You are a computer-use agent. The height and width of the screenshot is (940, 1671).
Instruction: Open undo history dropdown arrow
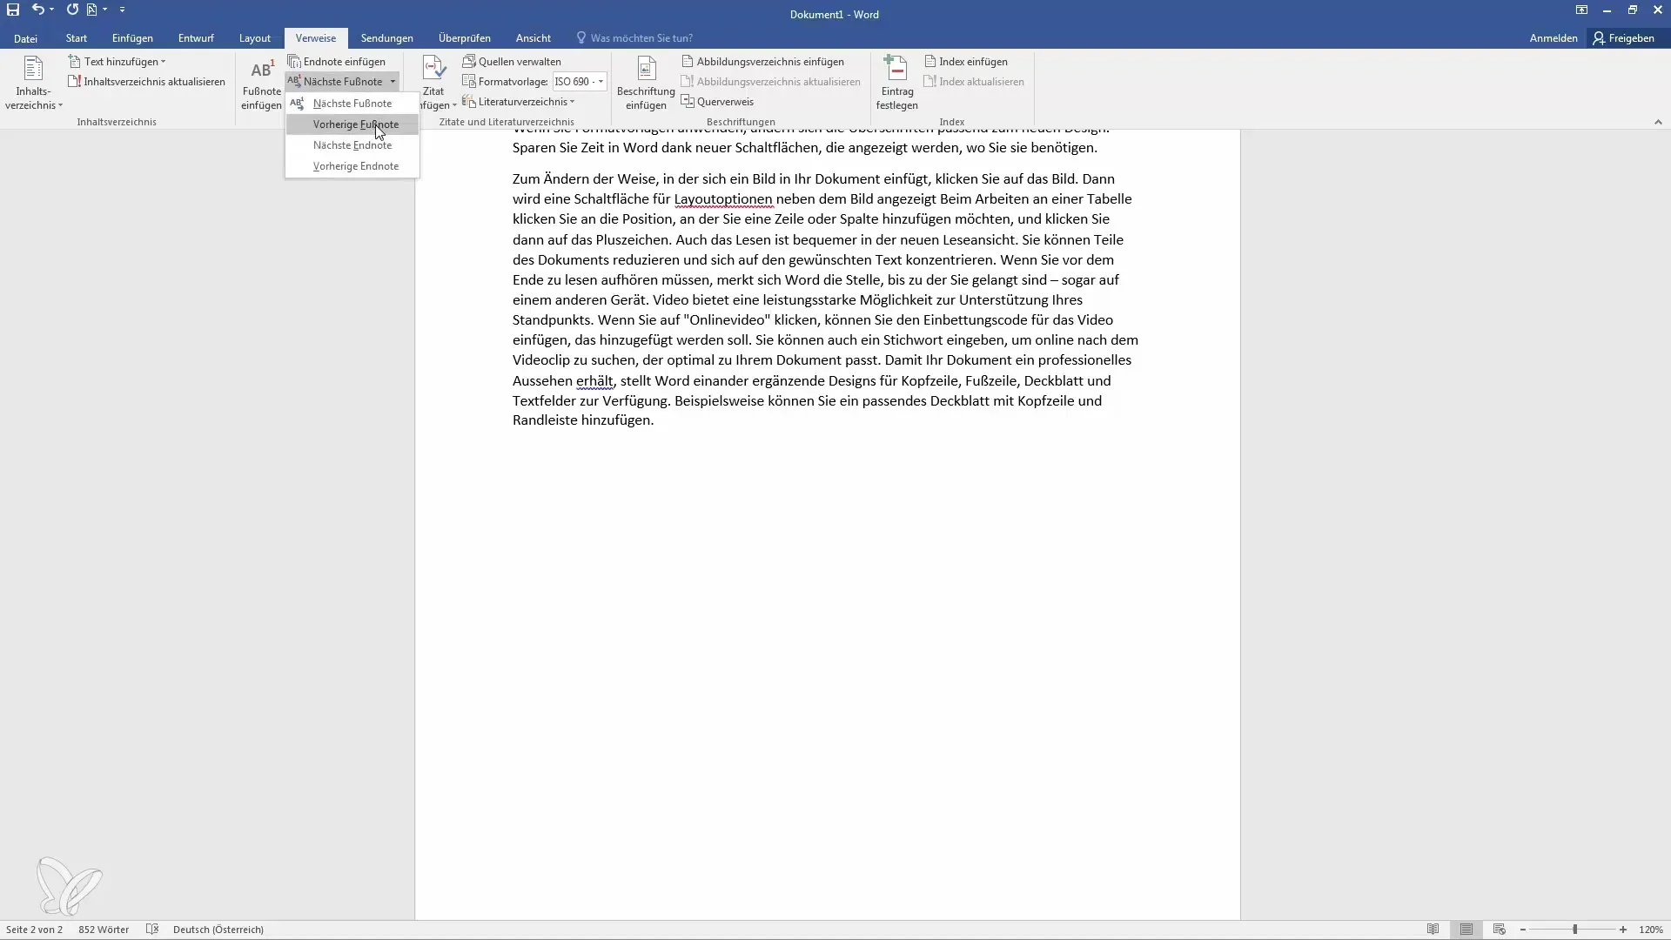point(52,10)
